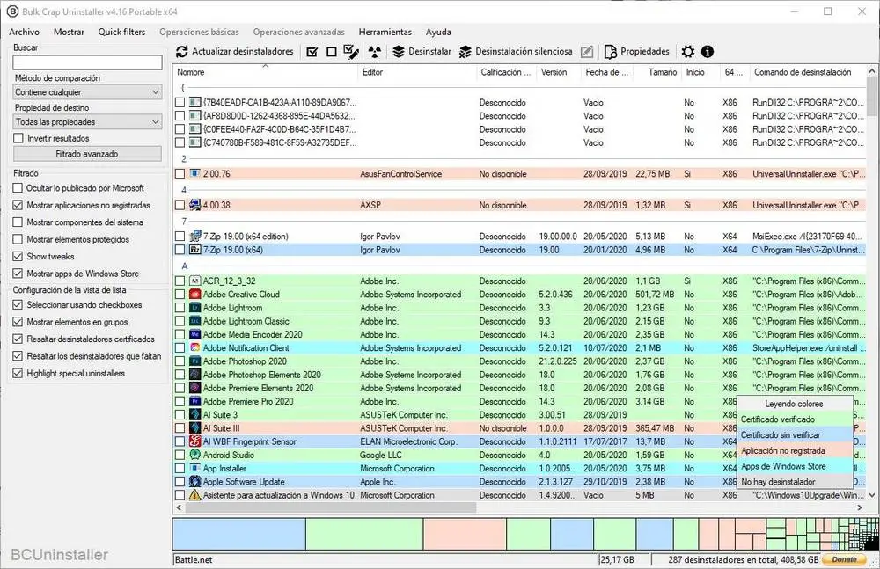This screenshot has width=880, height=569.
Task: Click the Adobe Creative Cloud app icon
Action: (x=194, y=294)
